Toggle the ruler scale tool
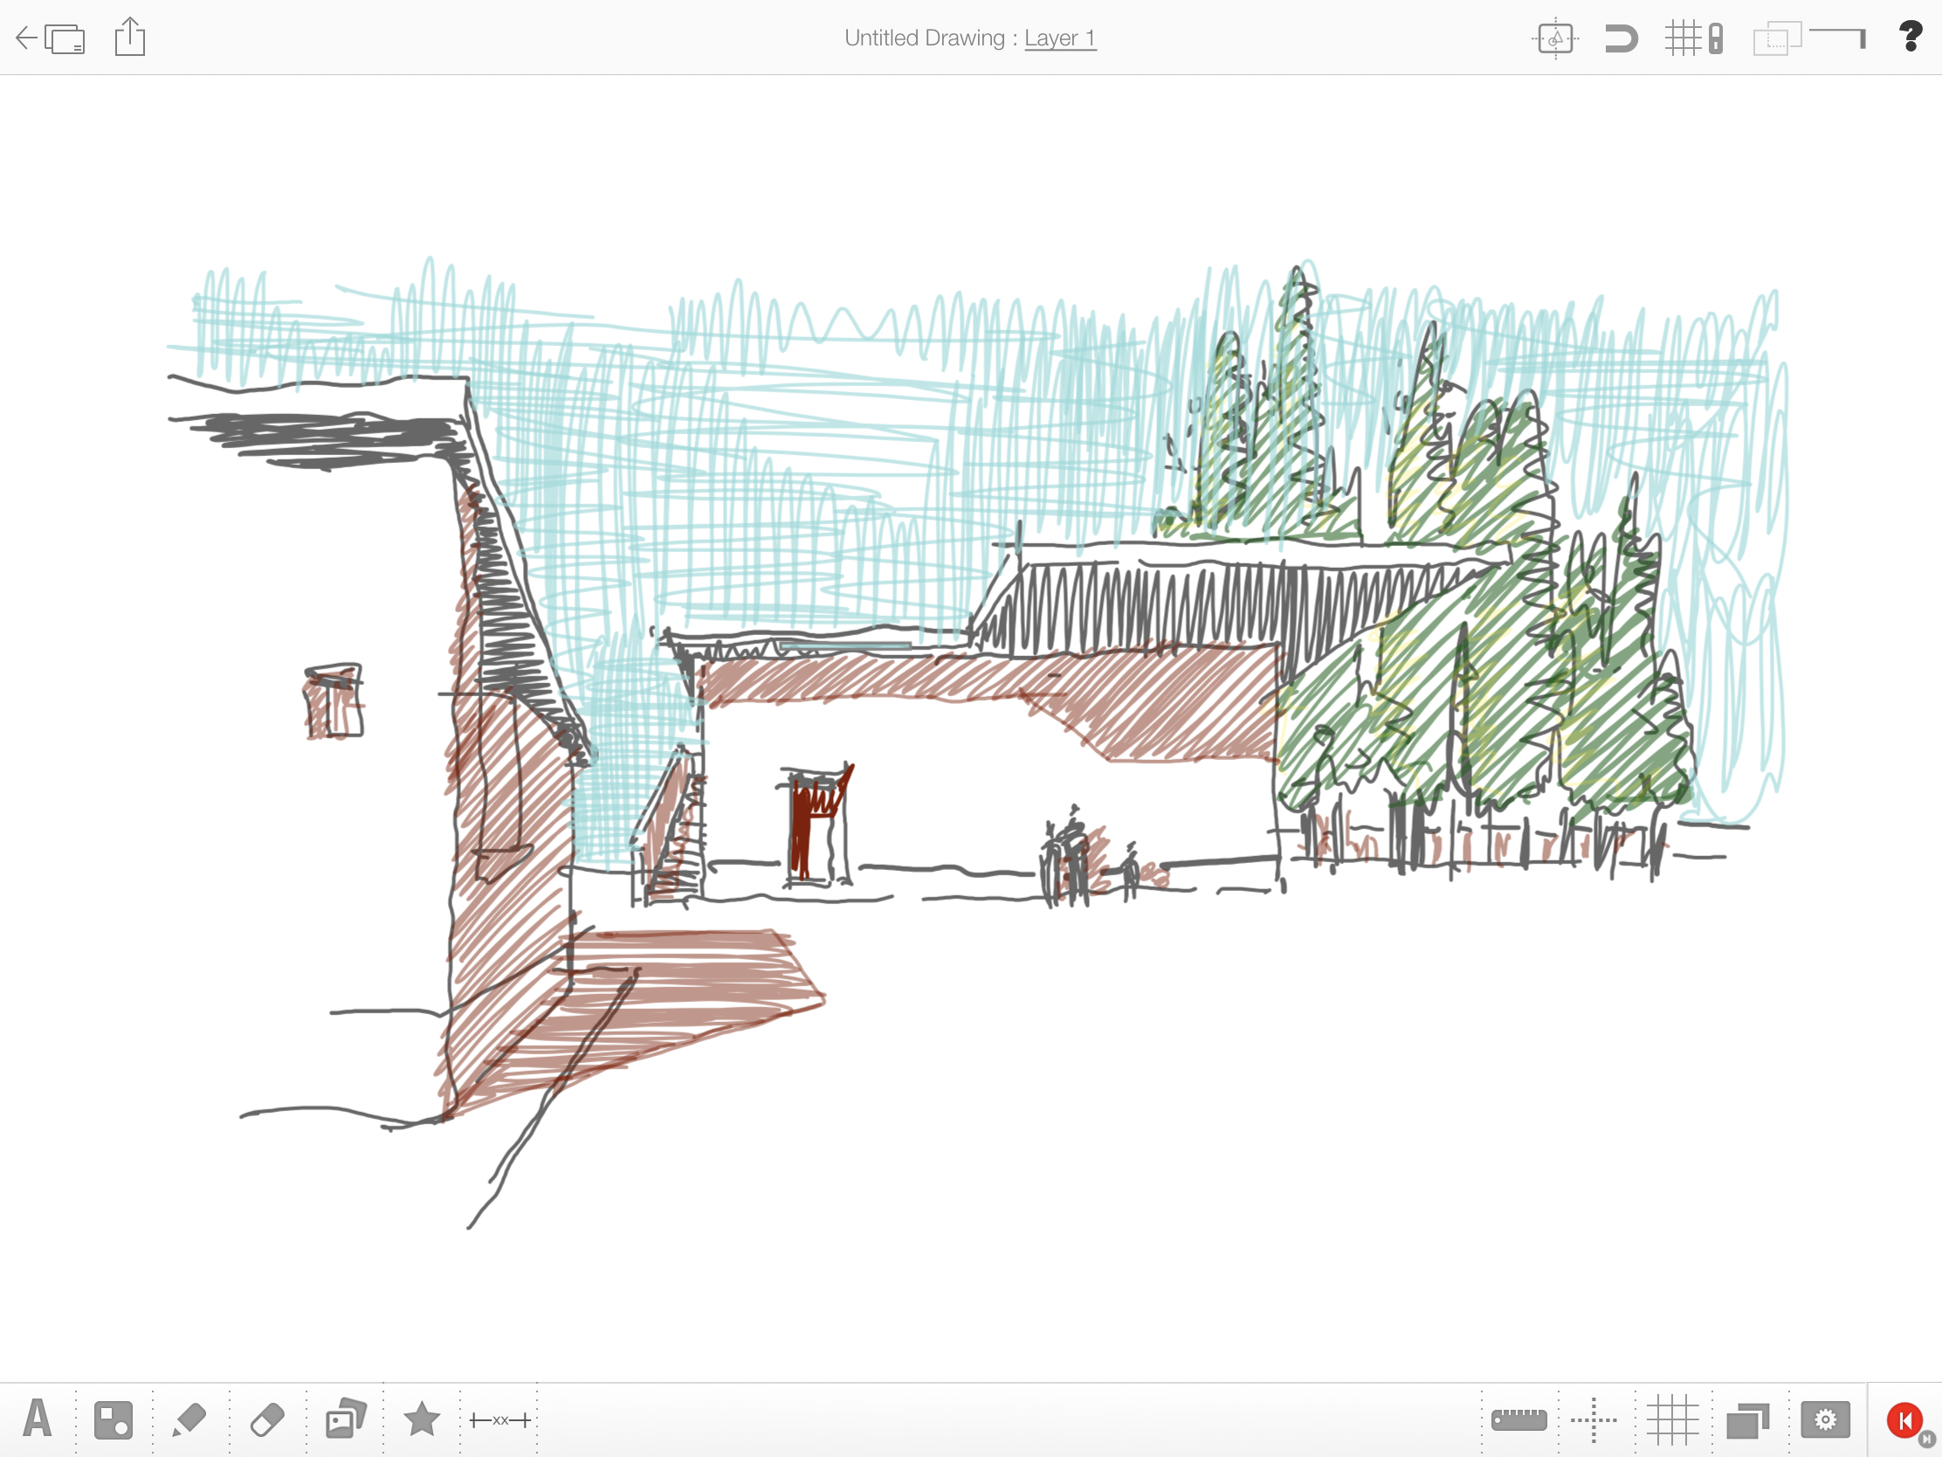 coord(1518,1419)
